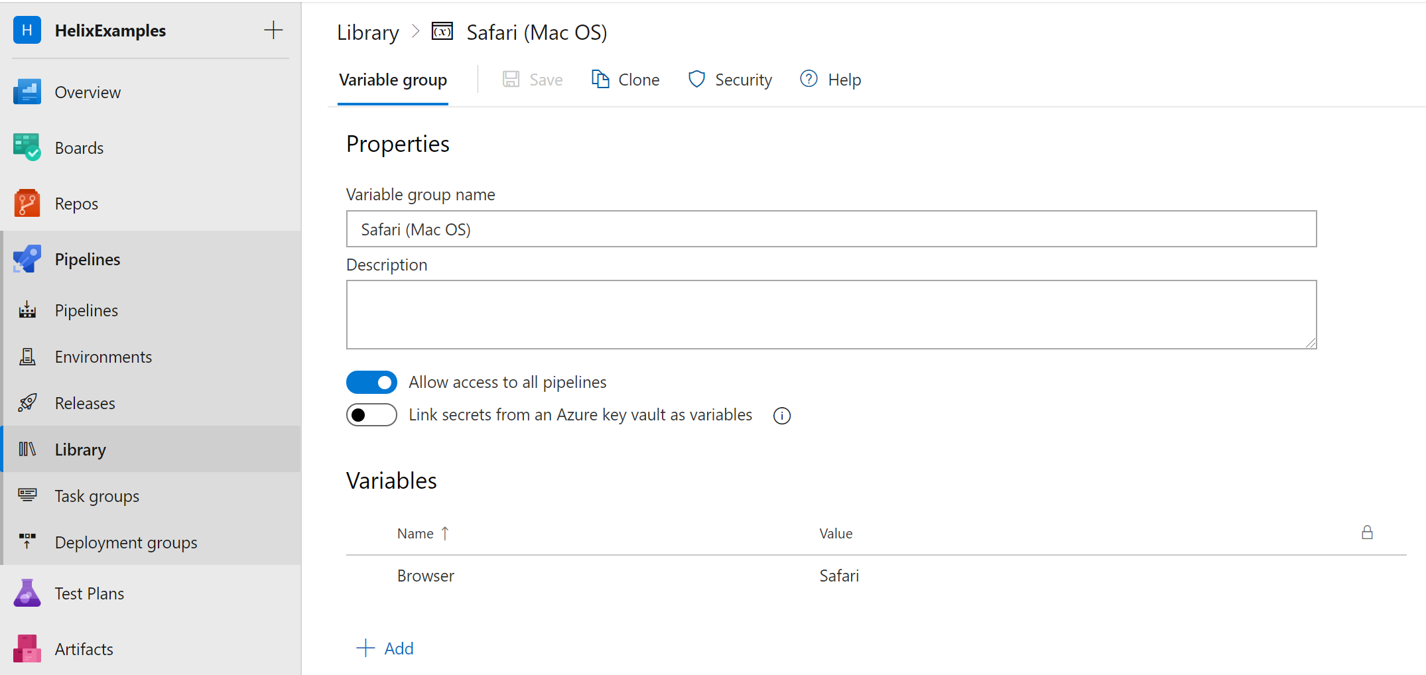Disable Allow access to all pipelines toggle
Image resolution: width=1426 pixels, height=675 pixels.
[x=371, y=383]
